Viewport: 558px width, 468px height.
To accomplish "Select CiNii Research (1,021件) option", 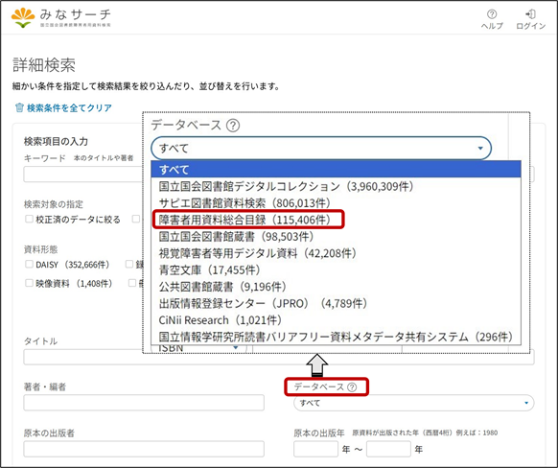I will tap(336, 320).
